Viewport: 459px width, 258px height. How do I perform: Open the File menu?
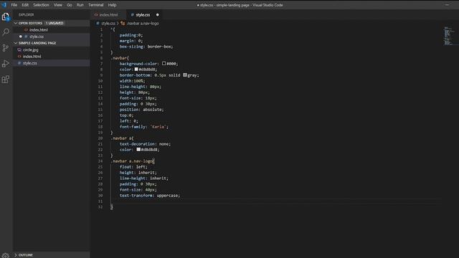click(14, 5)
